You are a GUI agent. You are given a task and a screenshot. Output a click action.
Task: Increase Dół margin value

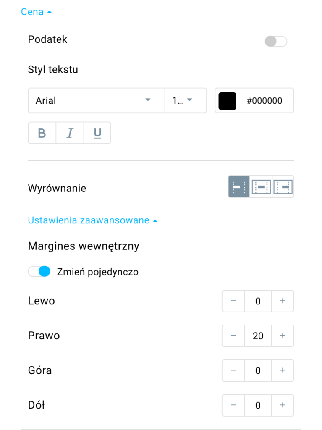pos(283,405)
